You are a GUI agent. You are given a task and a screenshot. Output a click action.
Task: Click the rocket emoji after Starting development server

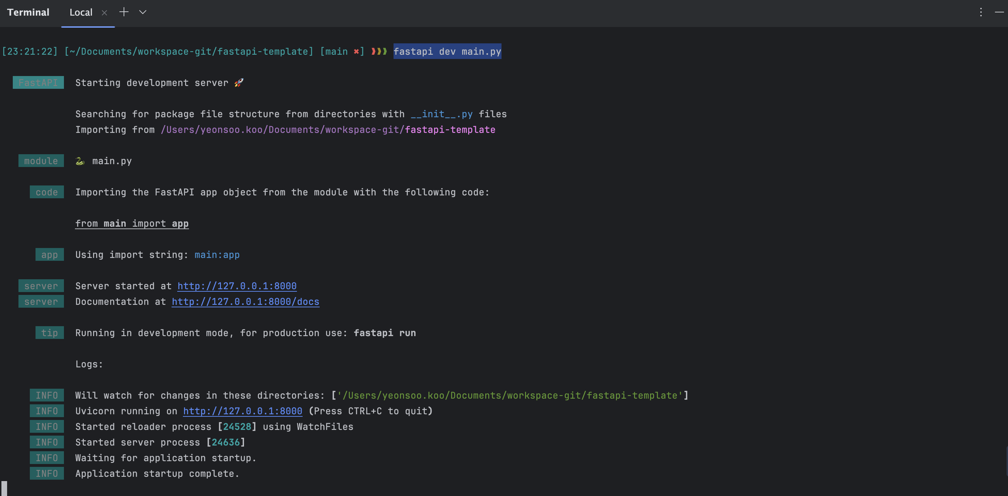239,82
